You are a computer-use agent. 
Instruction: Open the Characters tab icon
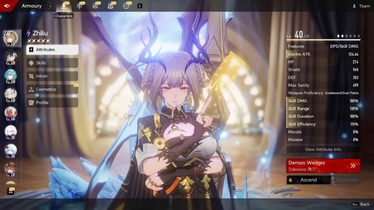(64, 6)
